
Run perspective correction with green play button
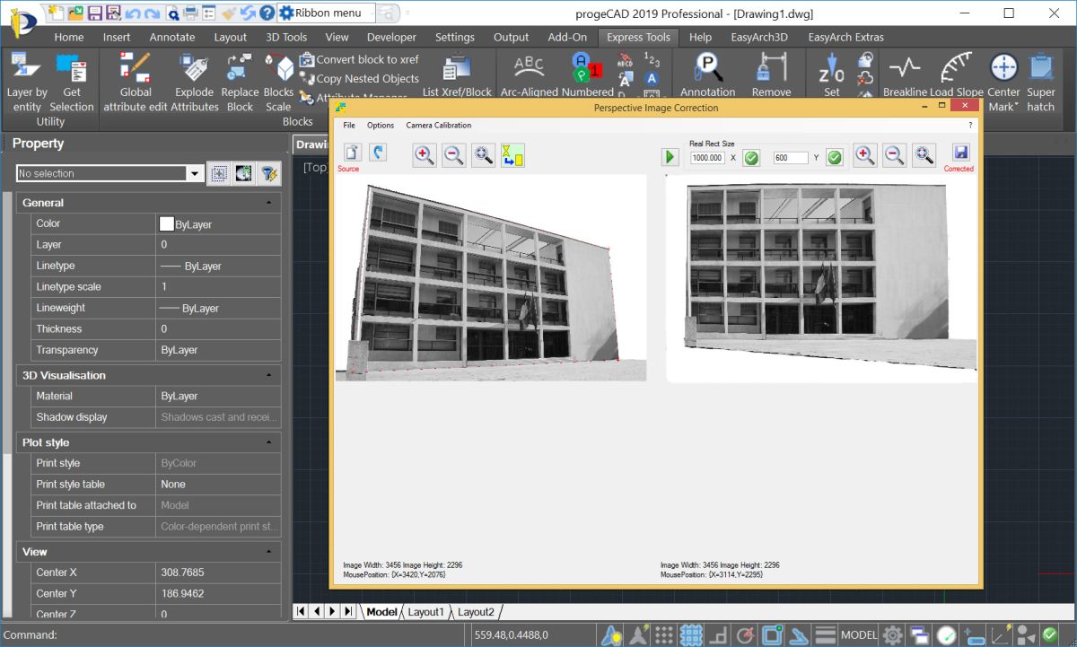pyautogui.click(x=670, y=157)
